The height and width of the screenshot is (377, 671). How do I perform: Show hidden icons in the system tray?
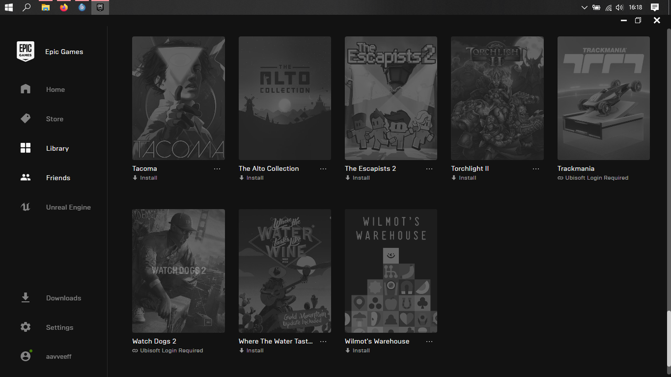tap(585, 7)
